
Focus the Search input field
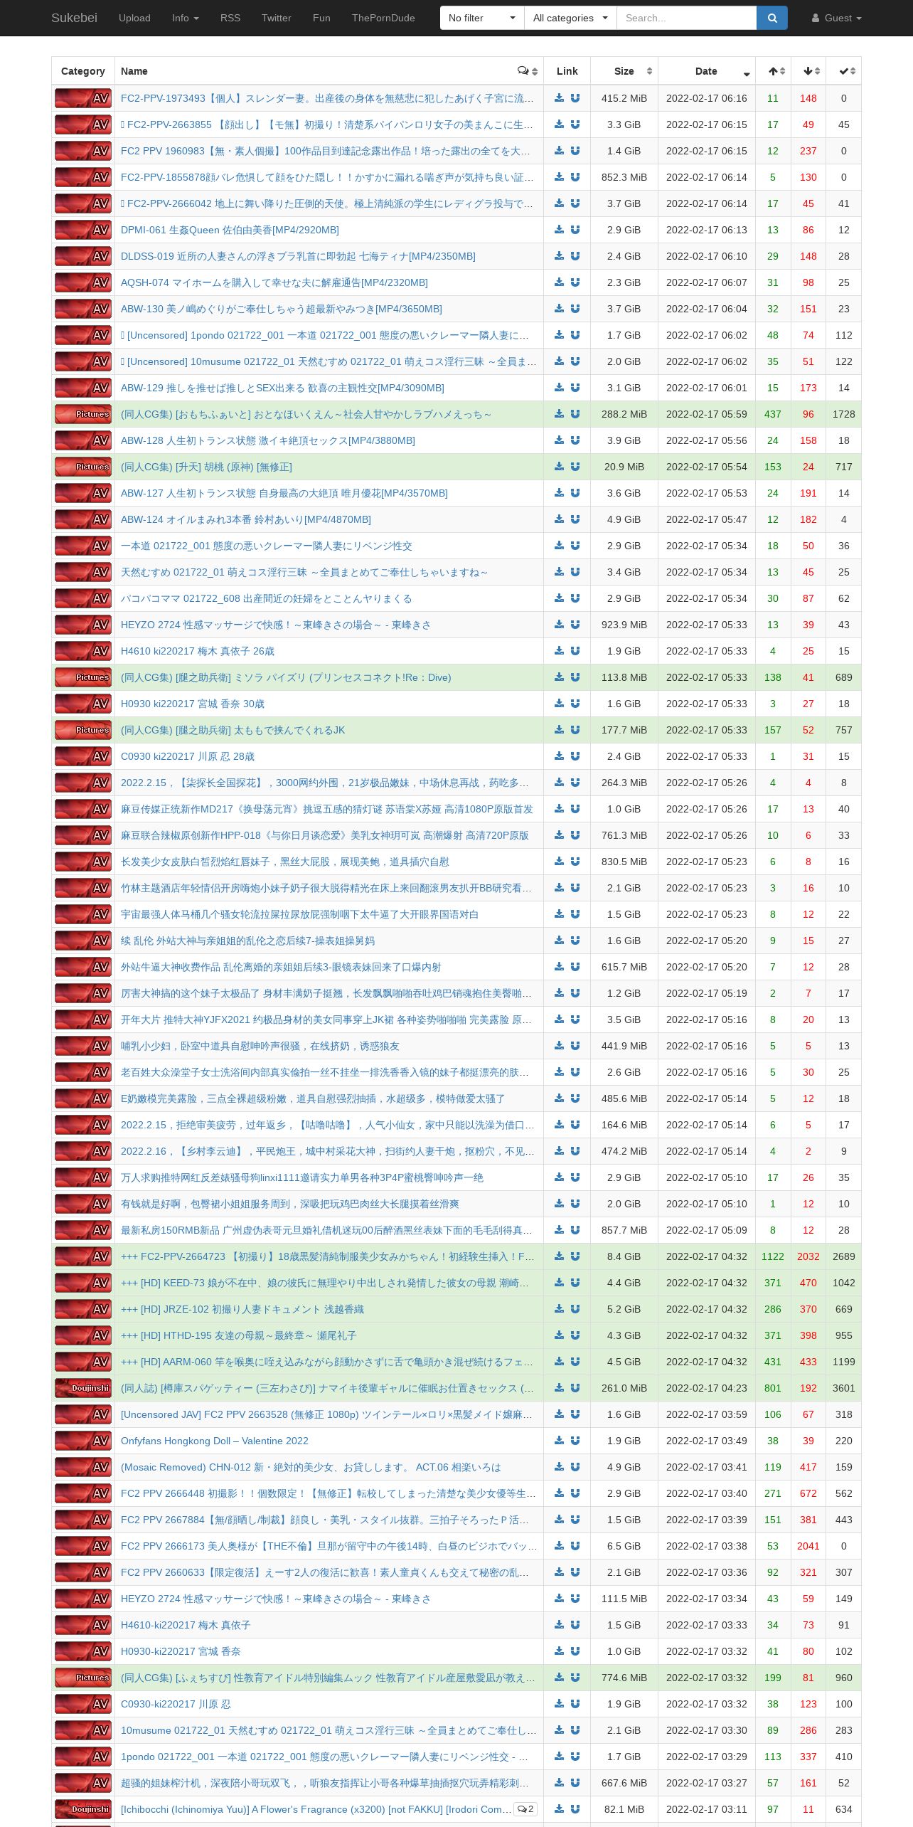click(x=686, y=18)
